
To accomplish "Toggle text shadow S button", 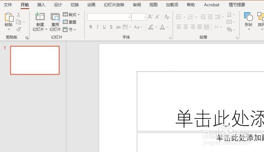I will (x=111, y=27).
